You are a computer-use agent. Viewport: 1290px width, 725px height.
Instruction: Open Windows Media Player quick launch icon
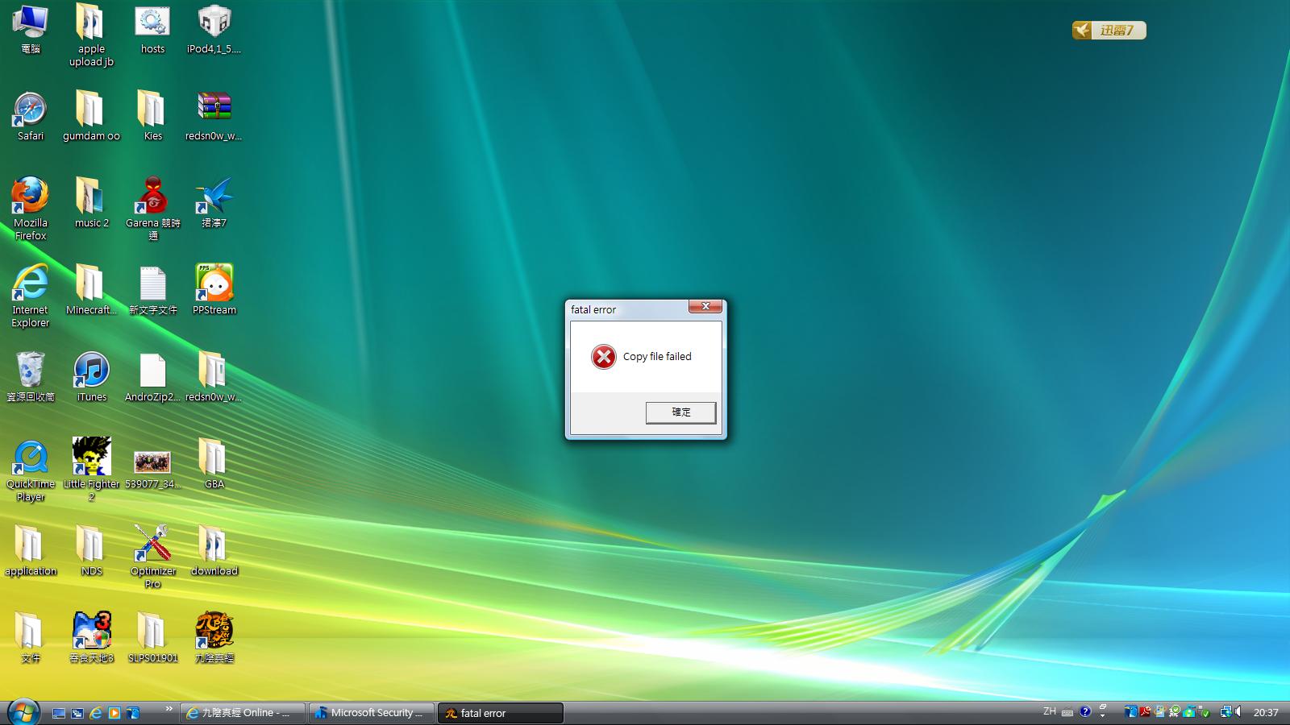114,713
